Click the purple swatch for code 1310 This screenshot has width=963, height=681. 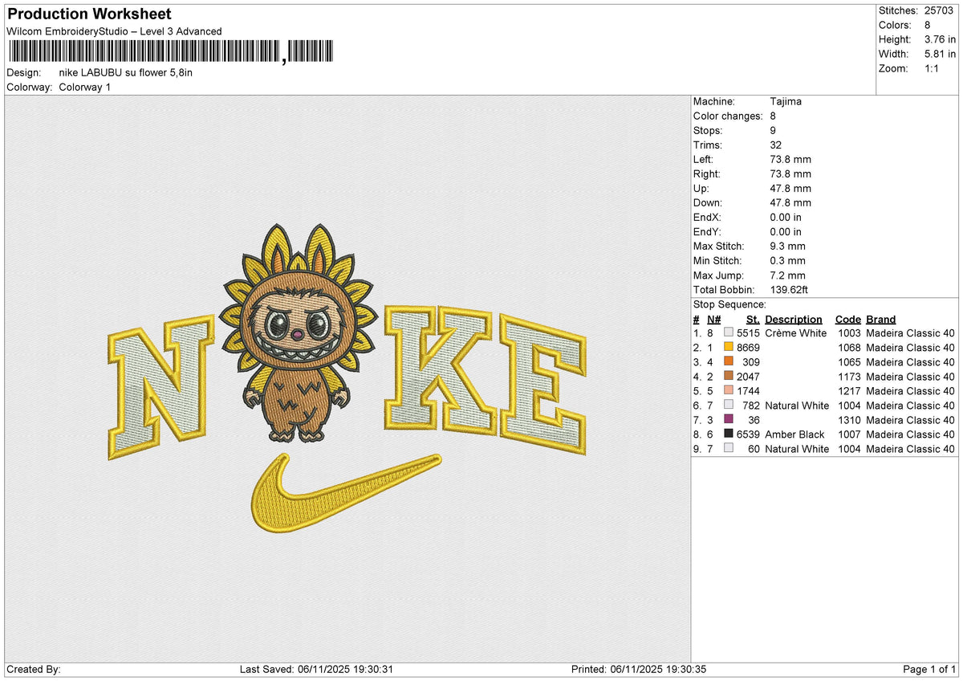(x=729, y=420)
